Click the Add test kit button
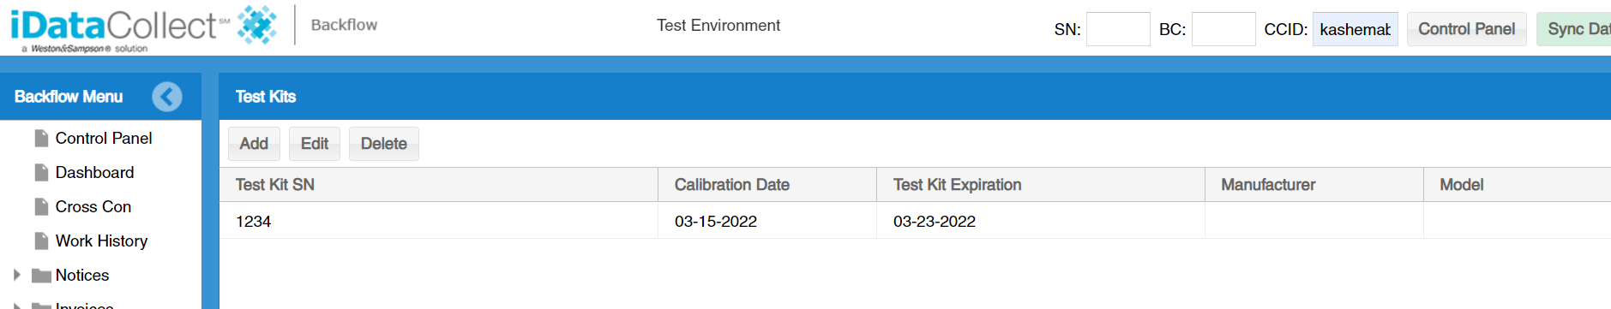 [x=254, y=144]
